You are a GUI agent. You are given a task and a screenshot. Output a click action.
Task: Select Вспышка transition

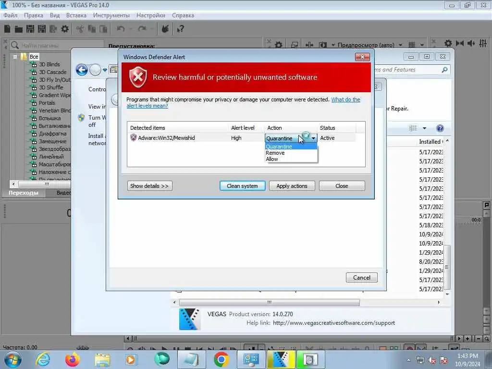coord(49,118)
